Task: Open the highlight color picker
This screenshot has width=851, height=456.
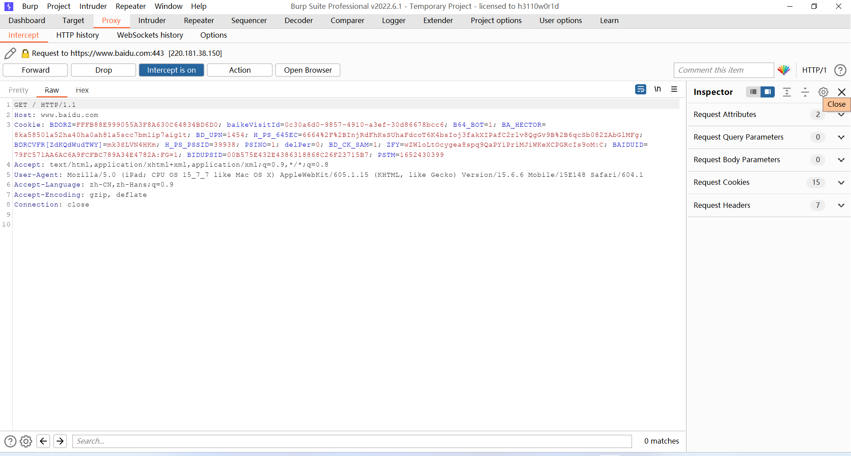Action: tap(784, 70)
